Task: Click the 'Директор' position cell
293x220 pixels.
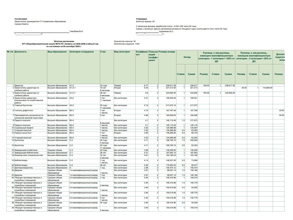Action: click(19, 85)
